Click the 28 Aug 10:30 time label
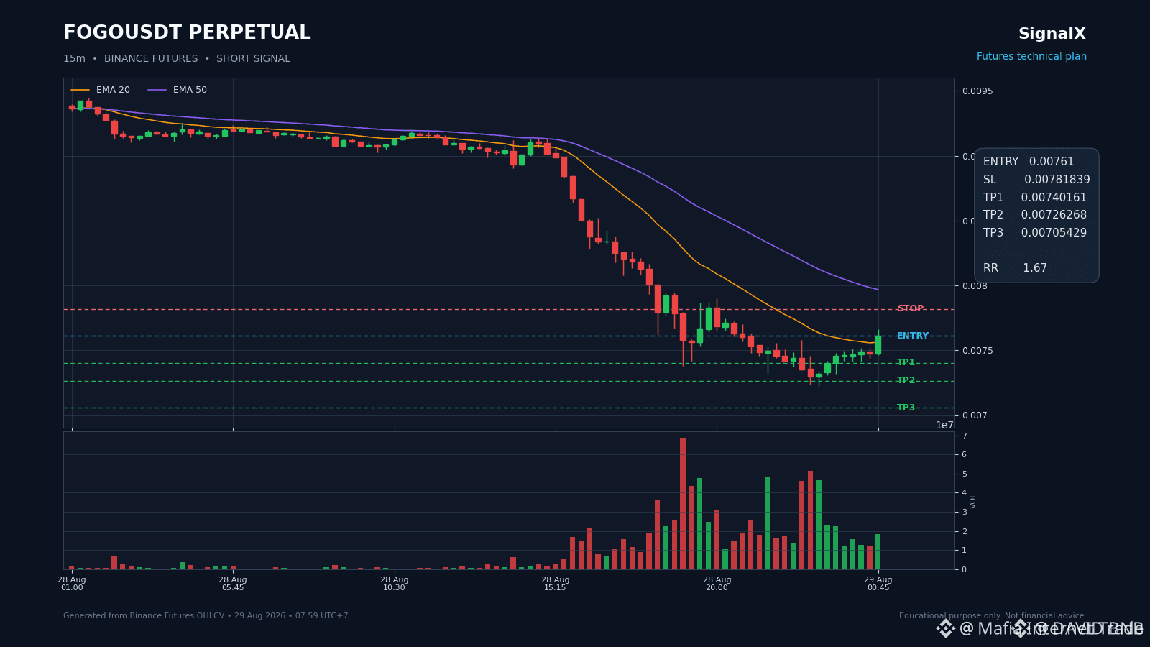The width and height of the screenshot is (1150, 647). (394, 584)
